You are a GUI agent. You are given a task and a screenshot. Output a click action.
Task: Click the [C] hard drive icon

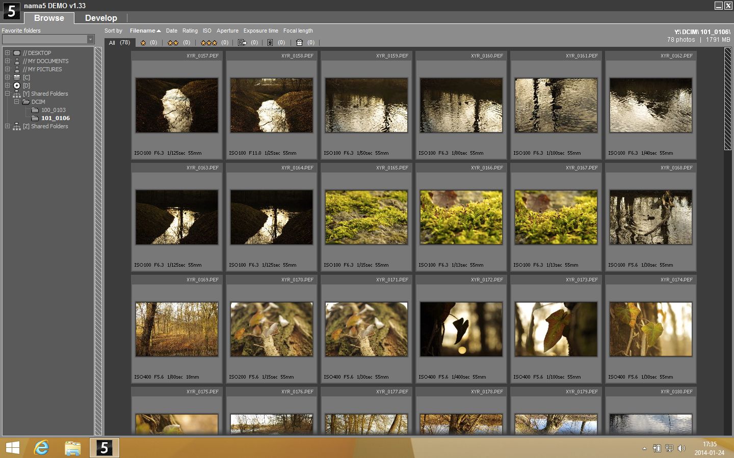(x=17, y=77)
